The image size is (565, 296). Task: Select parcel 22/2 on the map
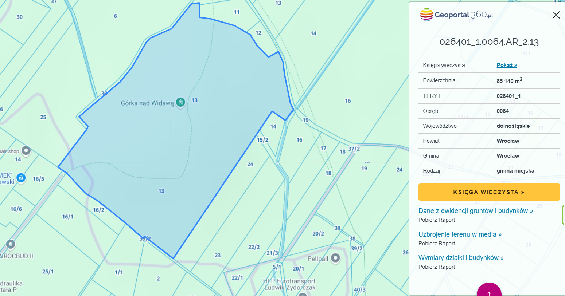coord(254,247)
